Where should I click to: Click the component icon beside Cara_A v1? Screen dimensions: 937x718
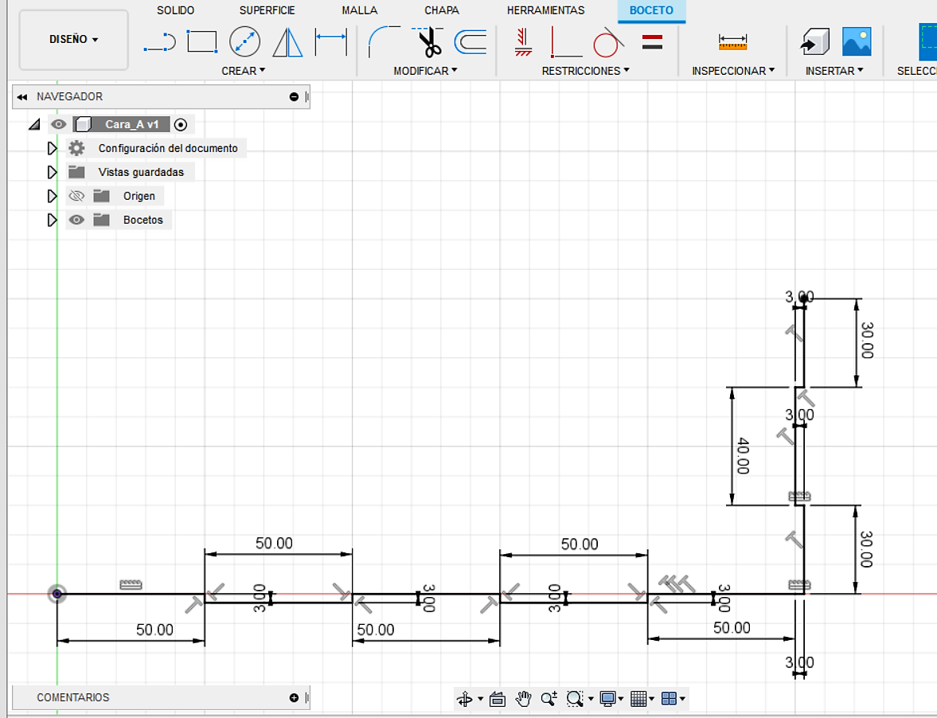coord(83,124)
